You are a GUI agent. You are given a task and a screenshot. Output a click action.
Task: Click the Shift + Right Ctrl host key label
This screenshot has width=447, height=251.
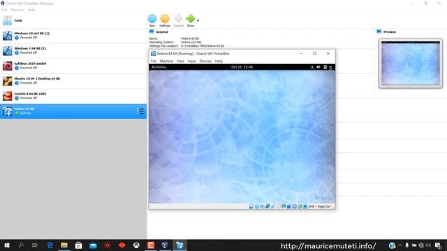coord(319,206)
